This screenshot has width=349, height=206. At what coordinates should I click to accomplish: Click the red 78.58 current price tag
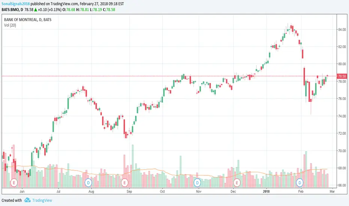pyautogui.click(x=342, y=76)
